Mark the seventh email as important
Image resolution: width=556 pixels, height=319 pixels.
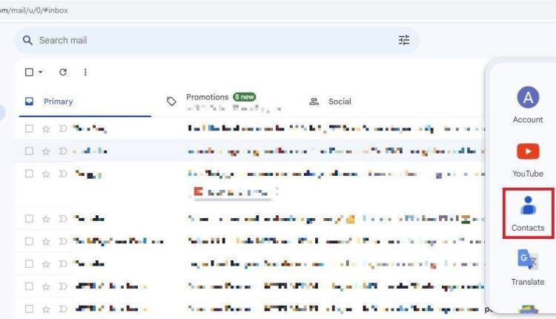[63, 286]
